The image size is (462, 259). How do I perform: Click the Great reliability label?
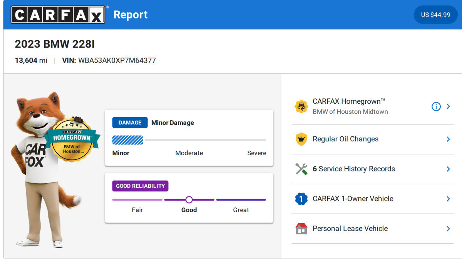pyautogui.click(x=241, y=210)
